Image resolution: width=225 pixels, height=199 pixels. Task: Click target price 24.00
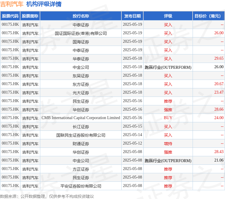[x=219, y=118]
